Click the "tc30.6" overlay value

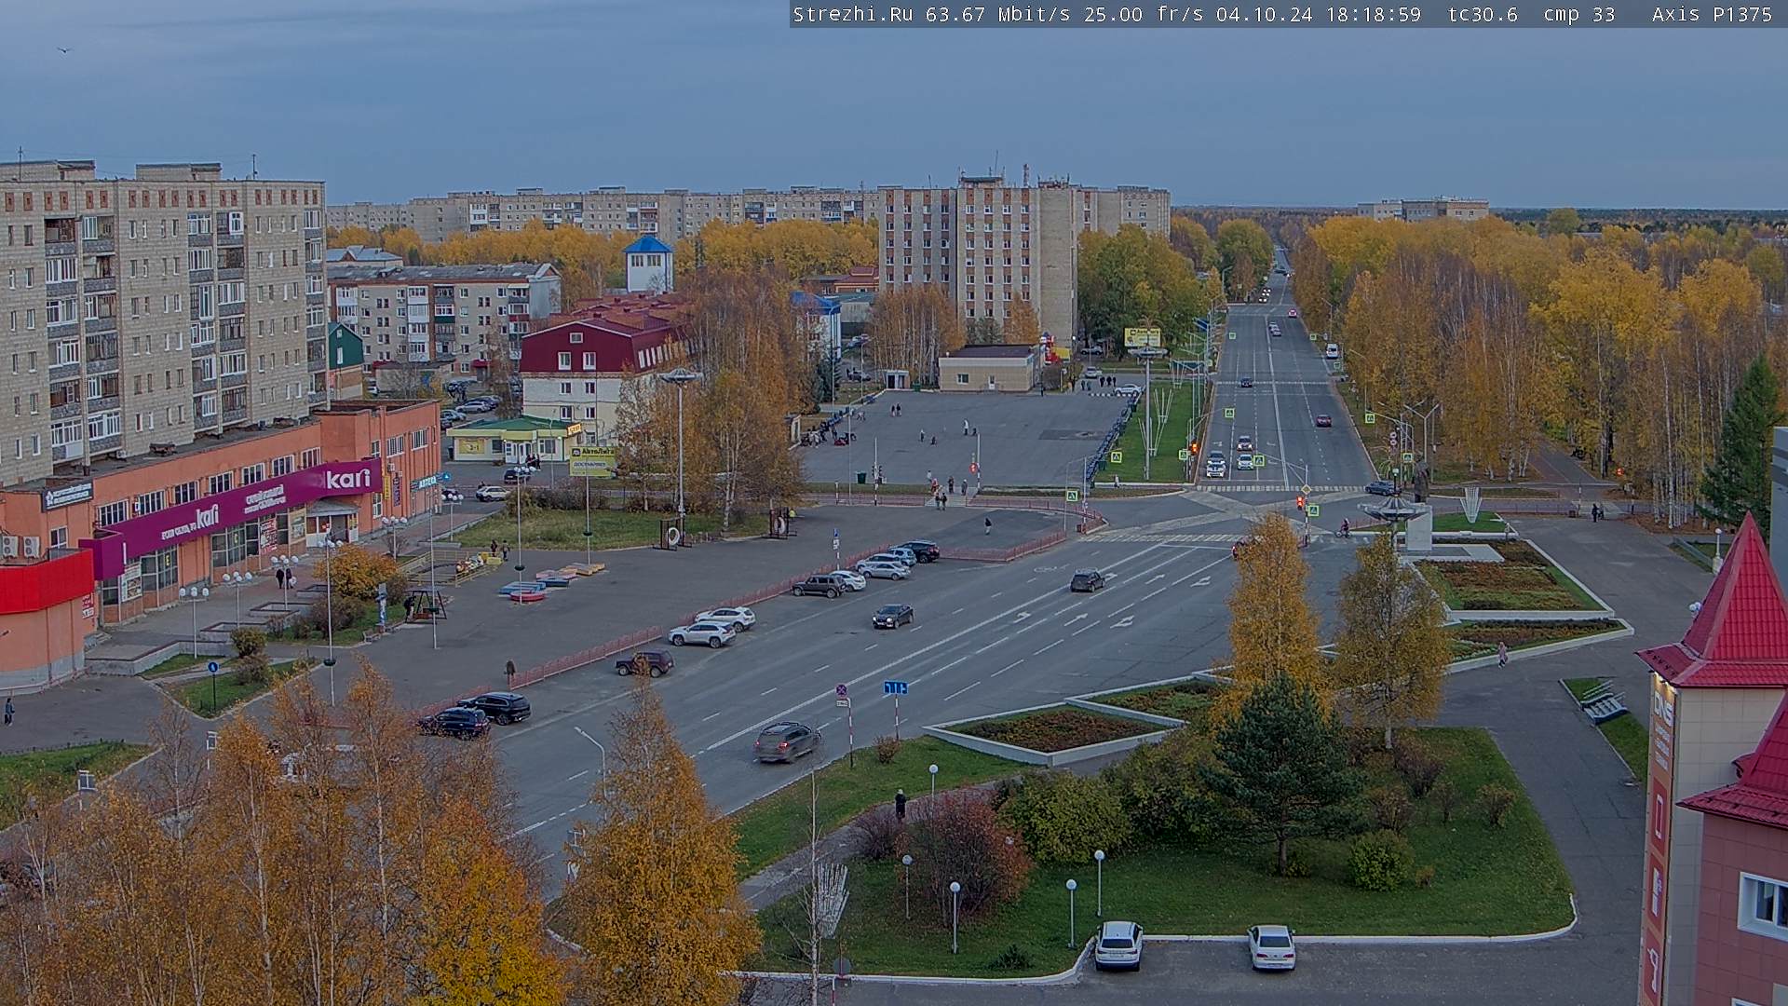click(x=1483, y=14)
